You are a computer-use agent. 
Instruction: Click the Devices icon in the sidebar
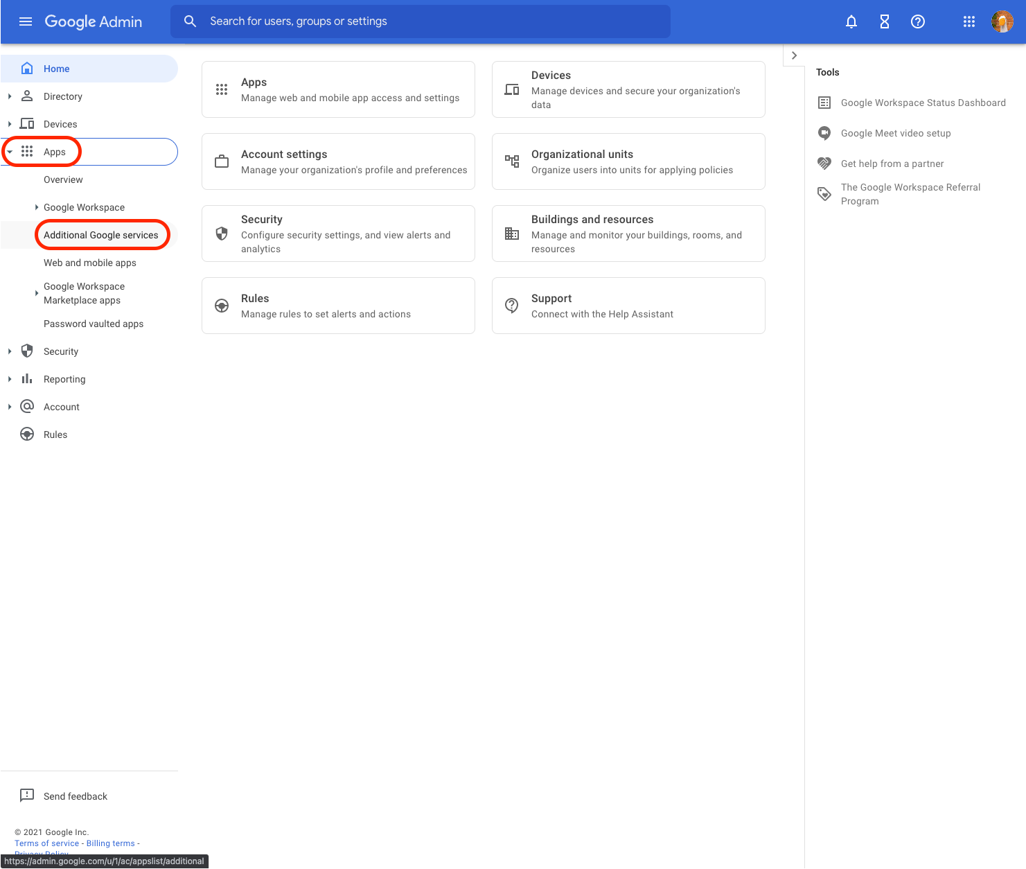click(x=27, y=123)
